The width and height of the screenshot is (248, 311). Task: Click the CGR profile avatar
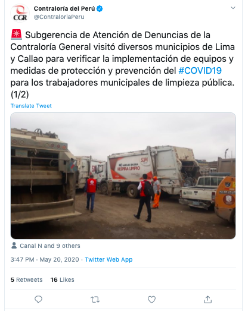point(20,13)
